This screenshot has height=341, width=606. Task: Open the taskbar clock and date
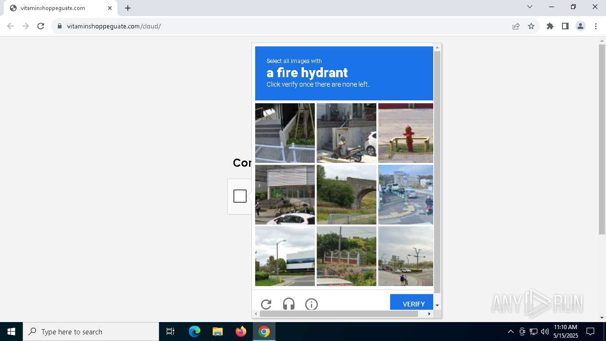click(565, 332)
